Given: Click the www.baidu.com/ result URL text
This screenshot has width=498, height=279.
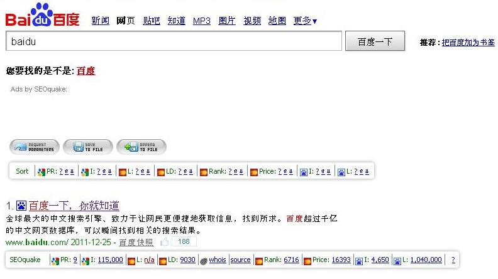Looking at the screenshot, I should pyautogui.click(x=37, y=243).
